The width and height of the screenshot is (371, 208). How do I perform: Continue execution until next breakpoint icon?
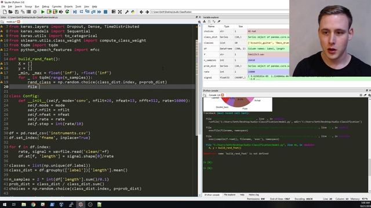coord(99,12)
